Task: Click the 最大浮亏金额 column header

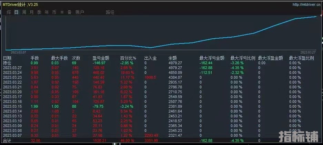Action: (212, 58)
